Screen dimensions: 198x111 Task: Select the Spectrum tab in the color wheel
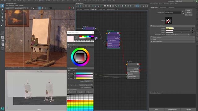pyautogui.click(x=75, y=47)
